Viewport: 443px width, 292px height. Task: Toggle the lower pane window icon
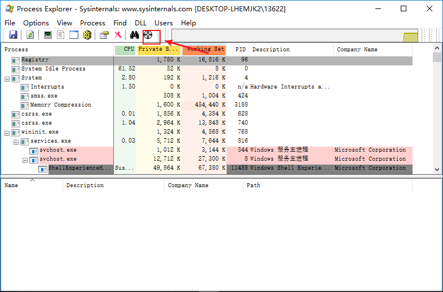point(74,35)
